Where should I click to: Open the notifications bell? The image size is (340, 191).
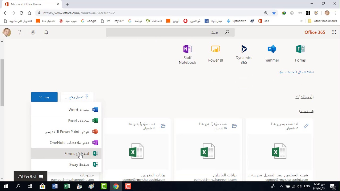46,32
